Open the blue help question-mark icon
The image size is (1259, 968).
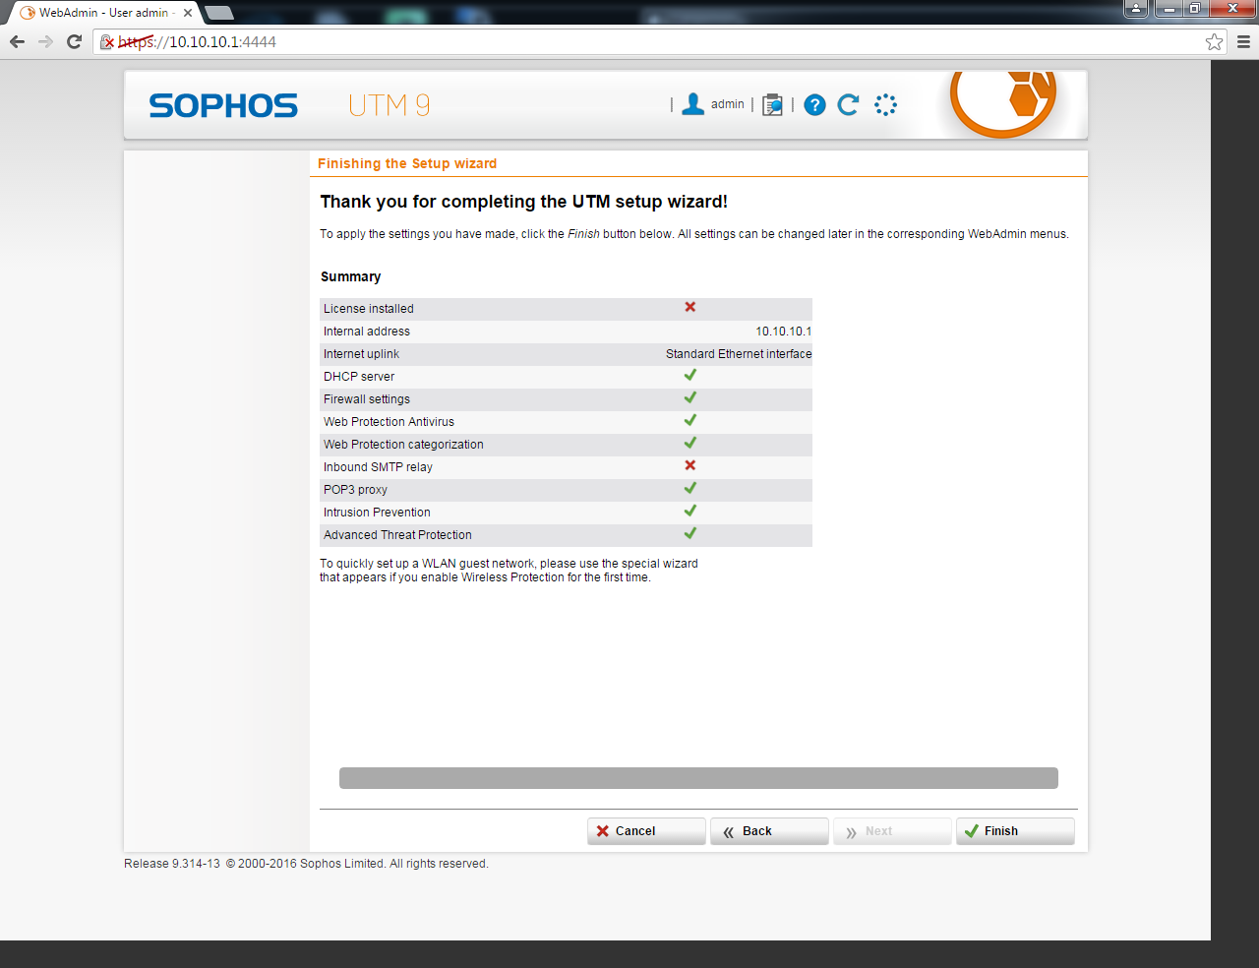click(814, 105)
